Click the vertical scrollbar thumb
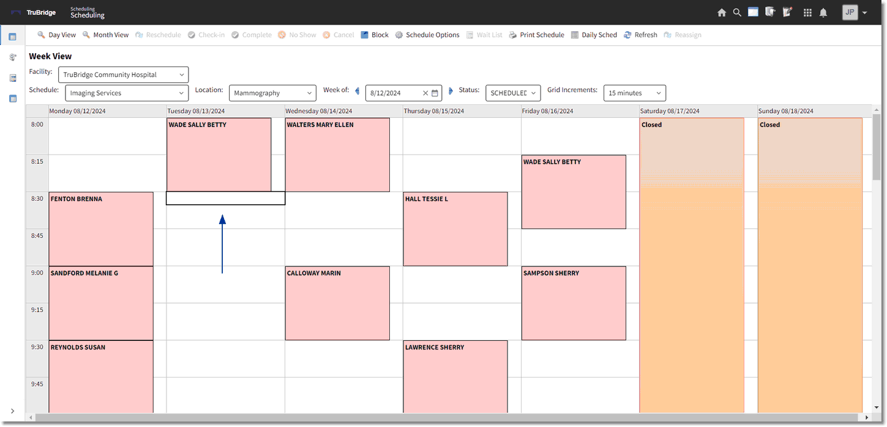 tap(877, 147)
